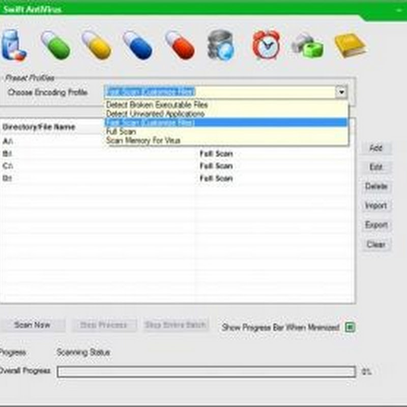Open the red alarm clock scheduler icon
This screenshot has height=407, width=407.
pos(266,45)
